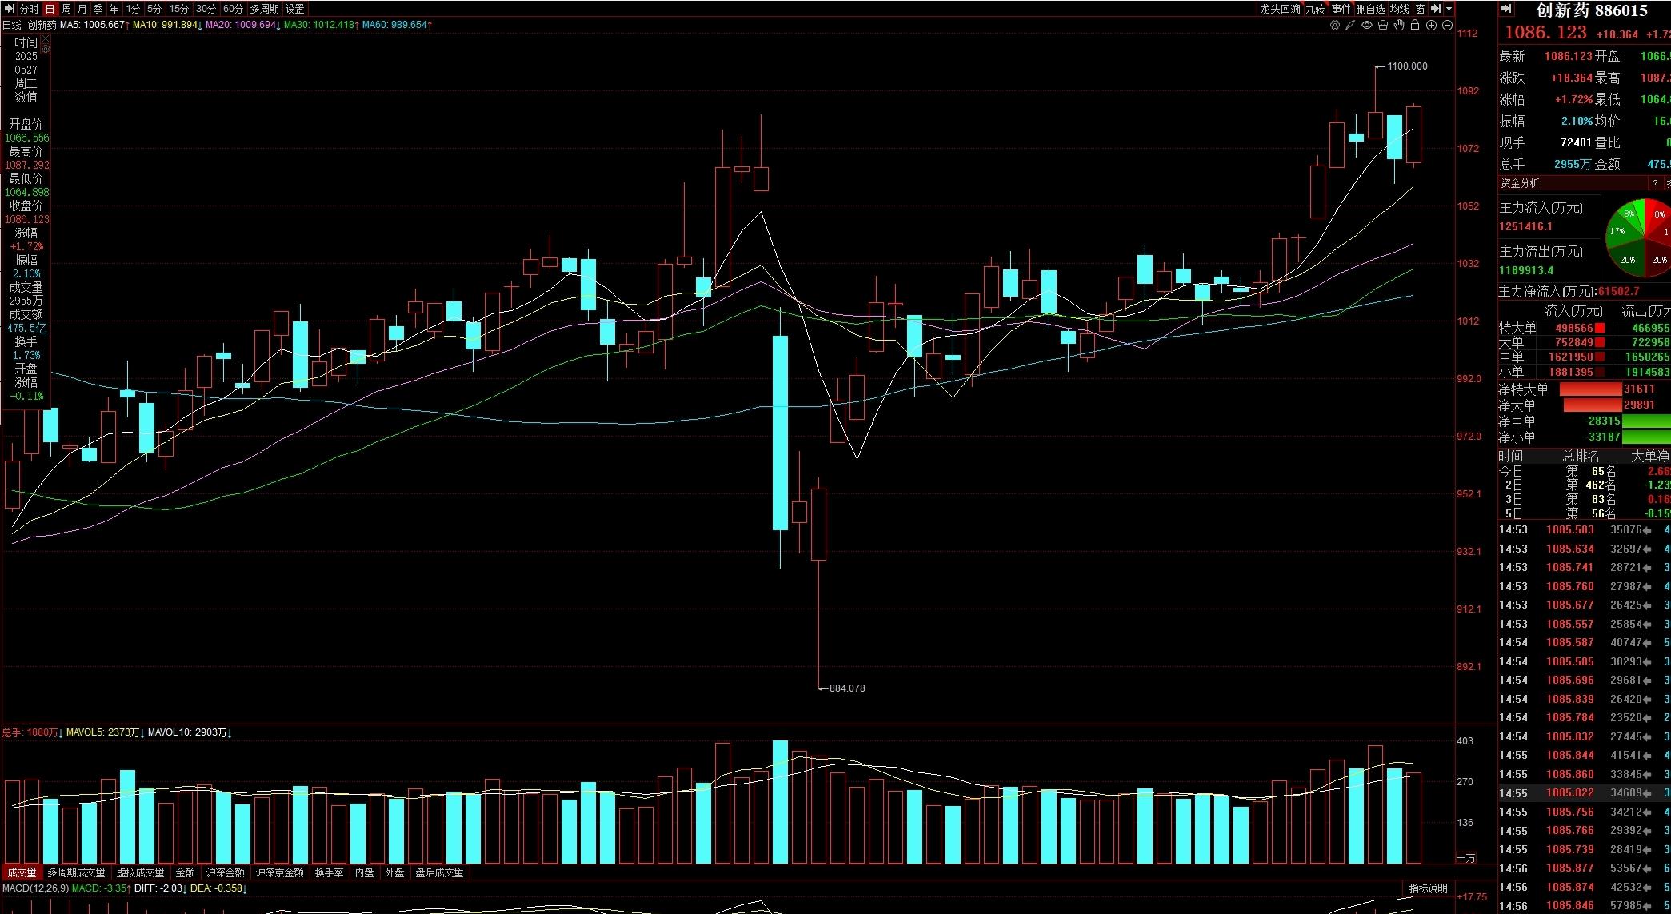Toggle the eye visibility icon
Image resolution: width=1671 pixels, height=914 pixels.
[x=1367, y=25]
